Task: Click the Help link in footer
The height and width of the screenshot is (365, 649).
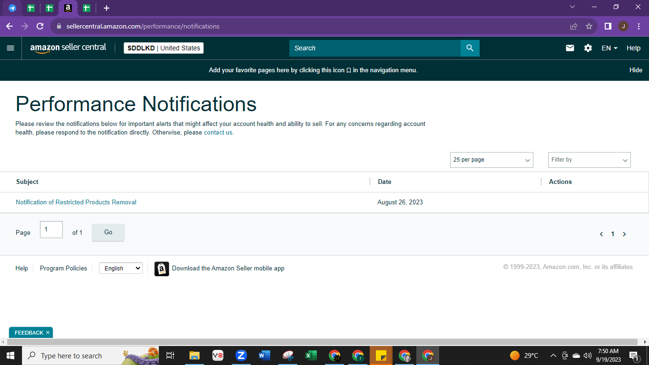Action: point(22,269)
